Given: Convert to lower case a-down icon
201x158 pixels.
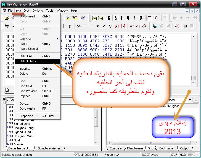Looking at the screenshot, I should pyautogui.click(x=138, y=26).
